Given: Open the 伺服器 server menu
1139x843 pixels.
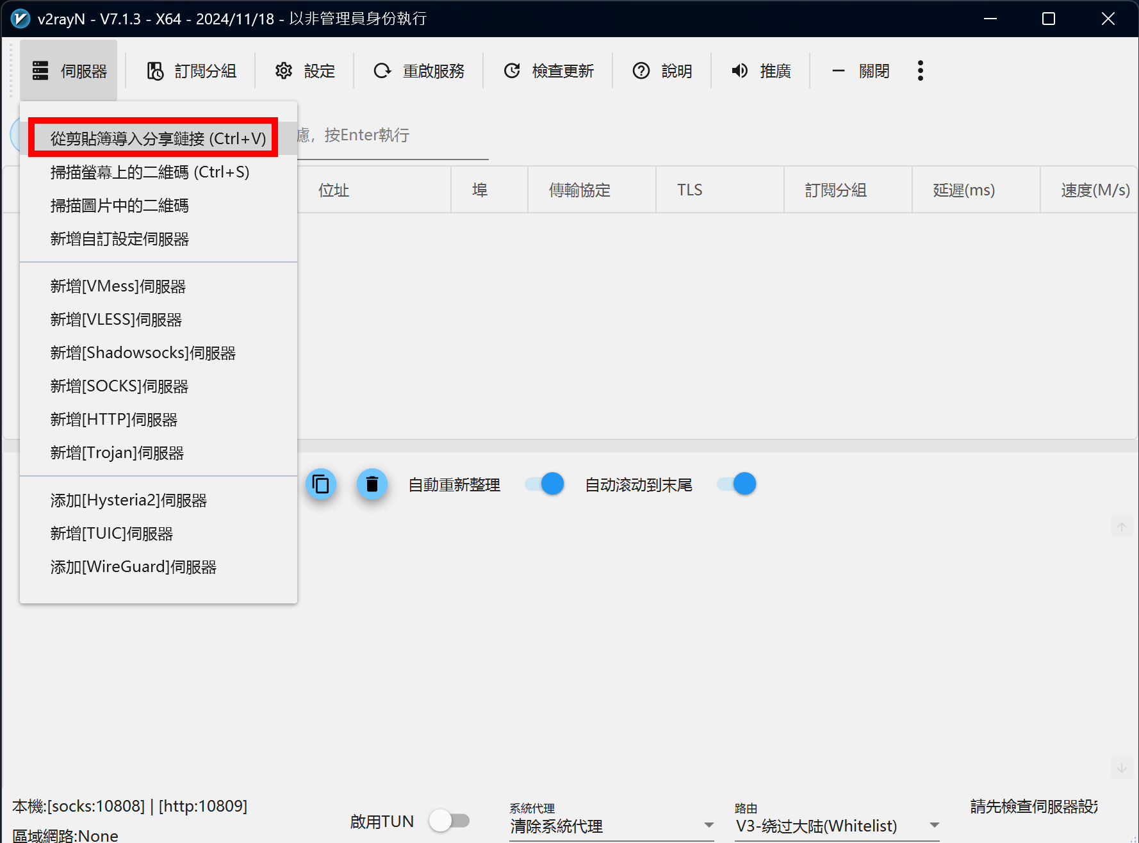Looking at the screenshot, I should coord(69,70).
